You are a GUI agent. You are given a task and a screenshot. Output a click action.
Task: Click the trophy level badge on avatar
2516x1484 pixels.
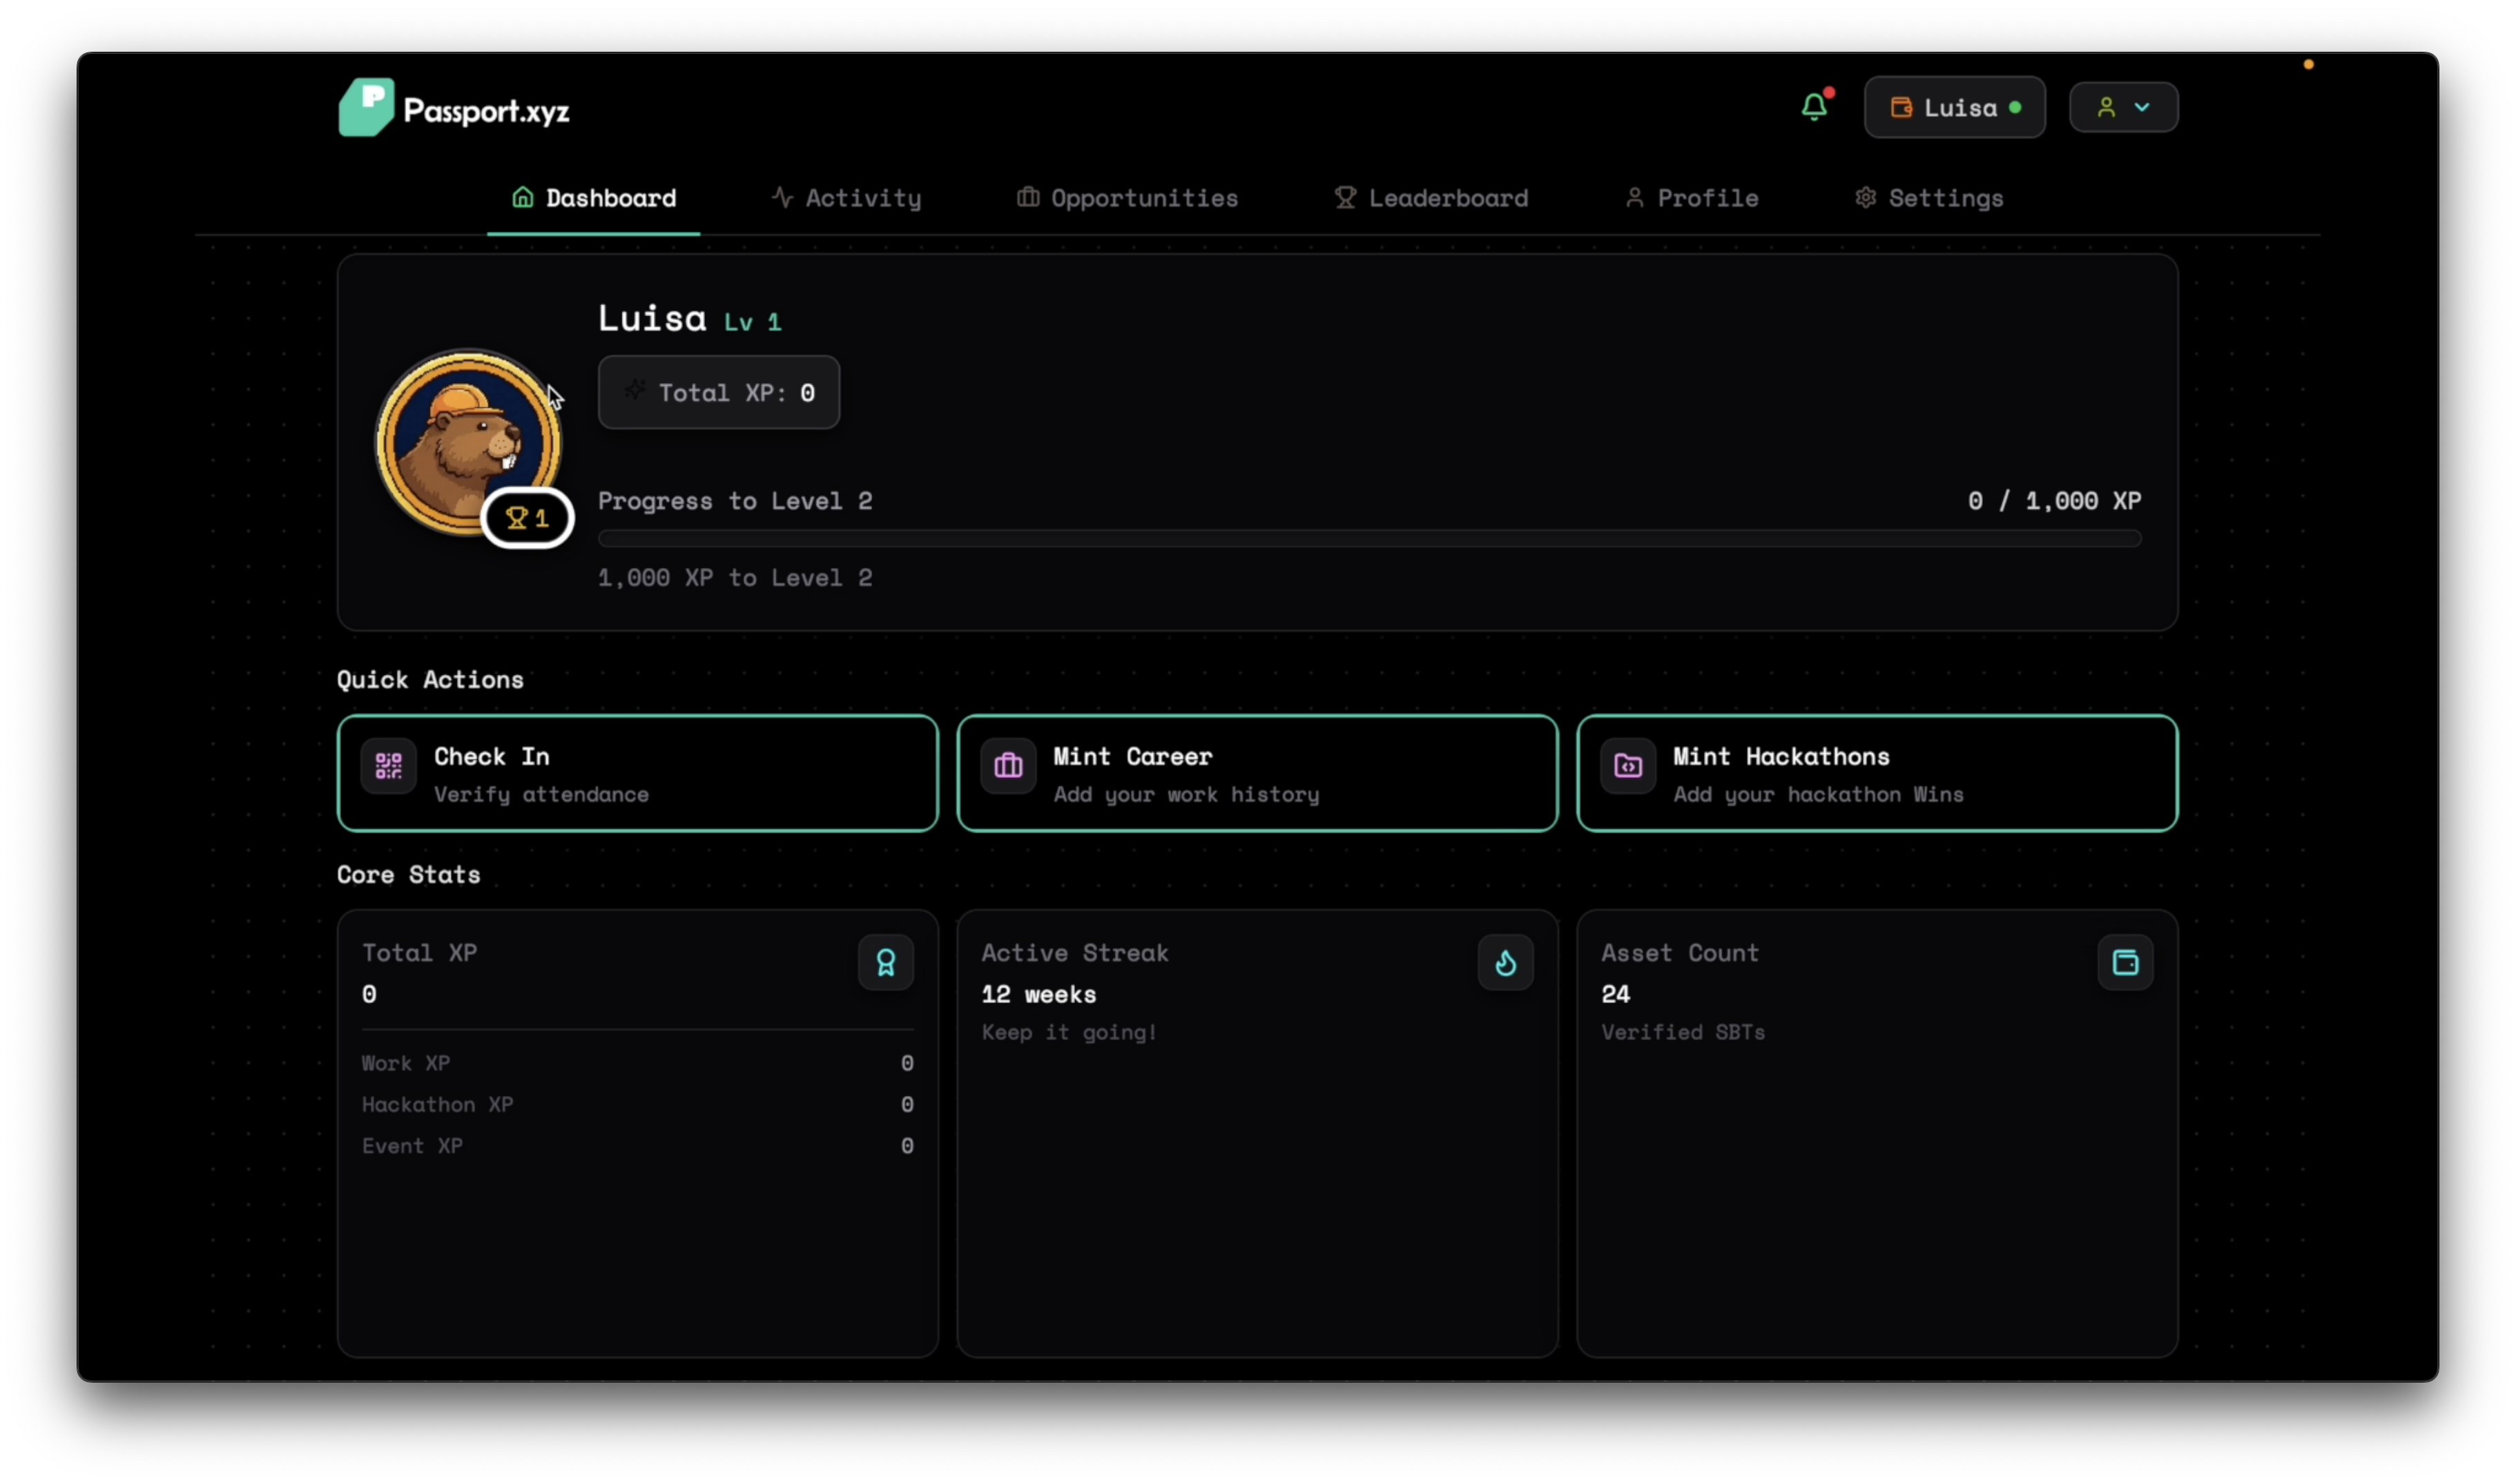pos(527,518)
